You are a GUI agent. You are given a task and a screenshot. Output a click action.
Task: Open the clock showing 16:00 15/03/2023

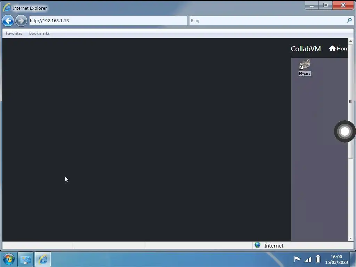tap(336, 259)
